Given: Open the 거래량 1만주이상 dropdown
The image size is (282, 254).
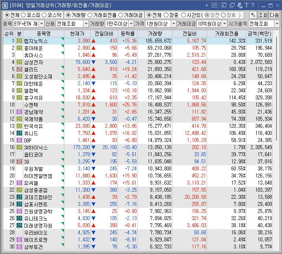Looking at the screenshot, I should click(x=131, y=24).
